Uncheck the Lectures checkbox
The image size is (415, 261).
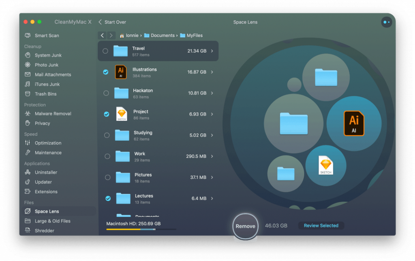point(108,199)
